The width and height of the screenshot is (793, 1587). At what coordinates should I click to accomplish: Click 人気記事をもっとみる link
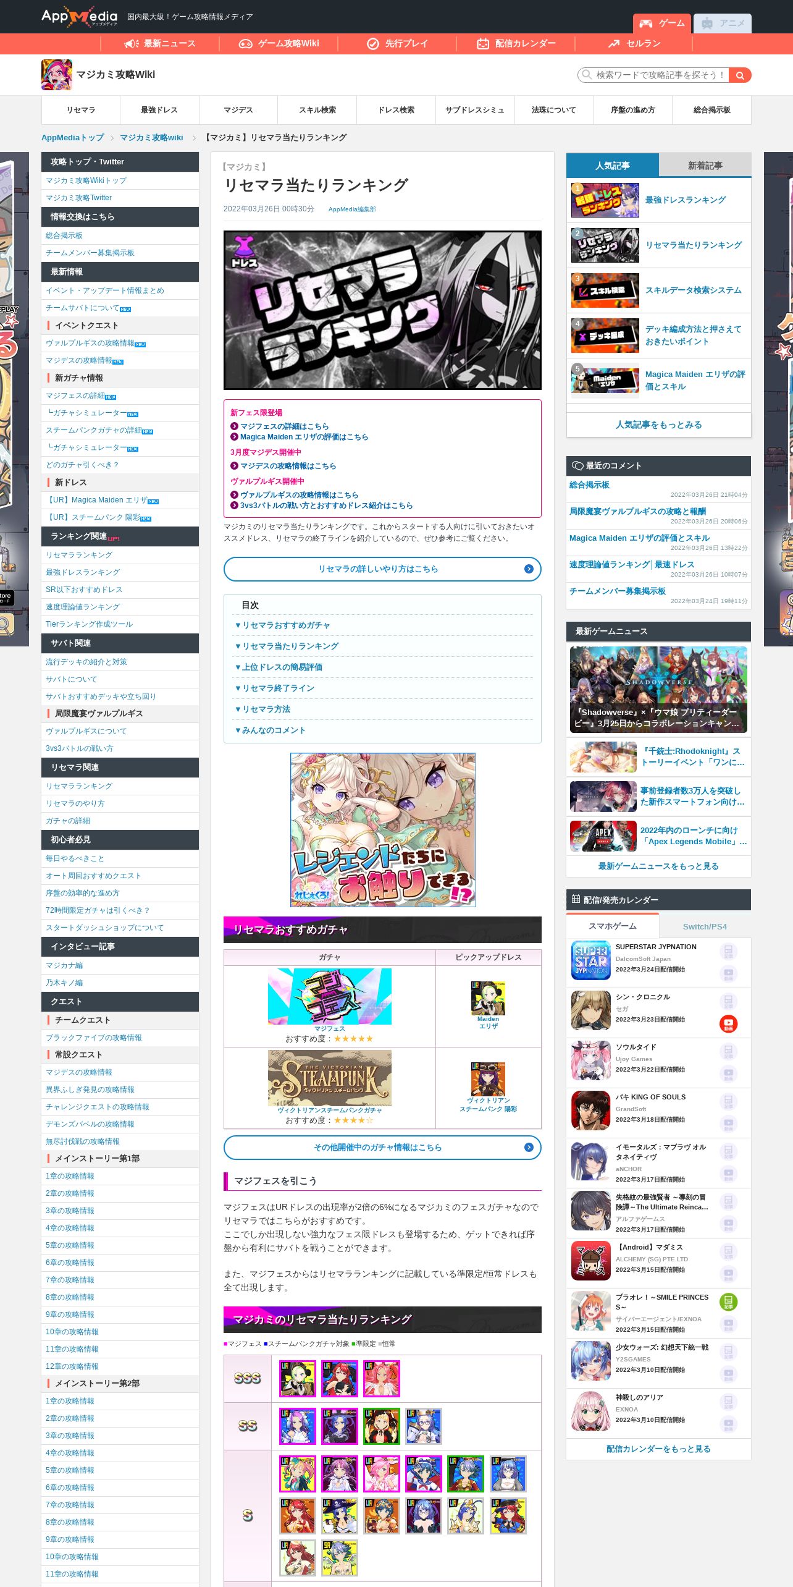click(658, 425)
